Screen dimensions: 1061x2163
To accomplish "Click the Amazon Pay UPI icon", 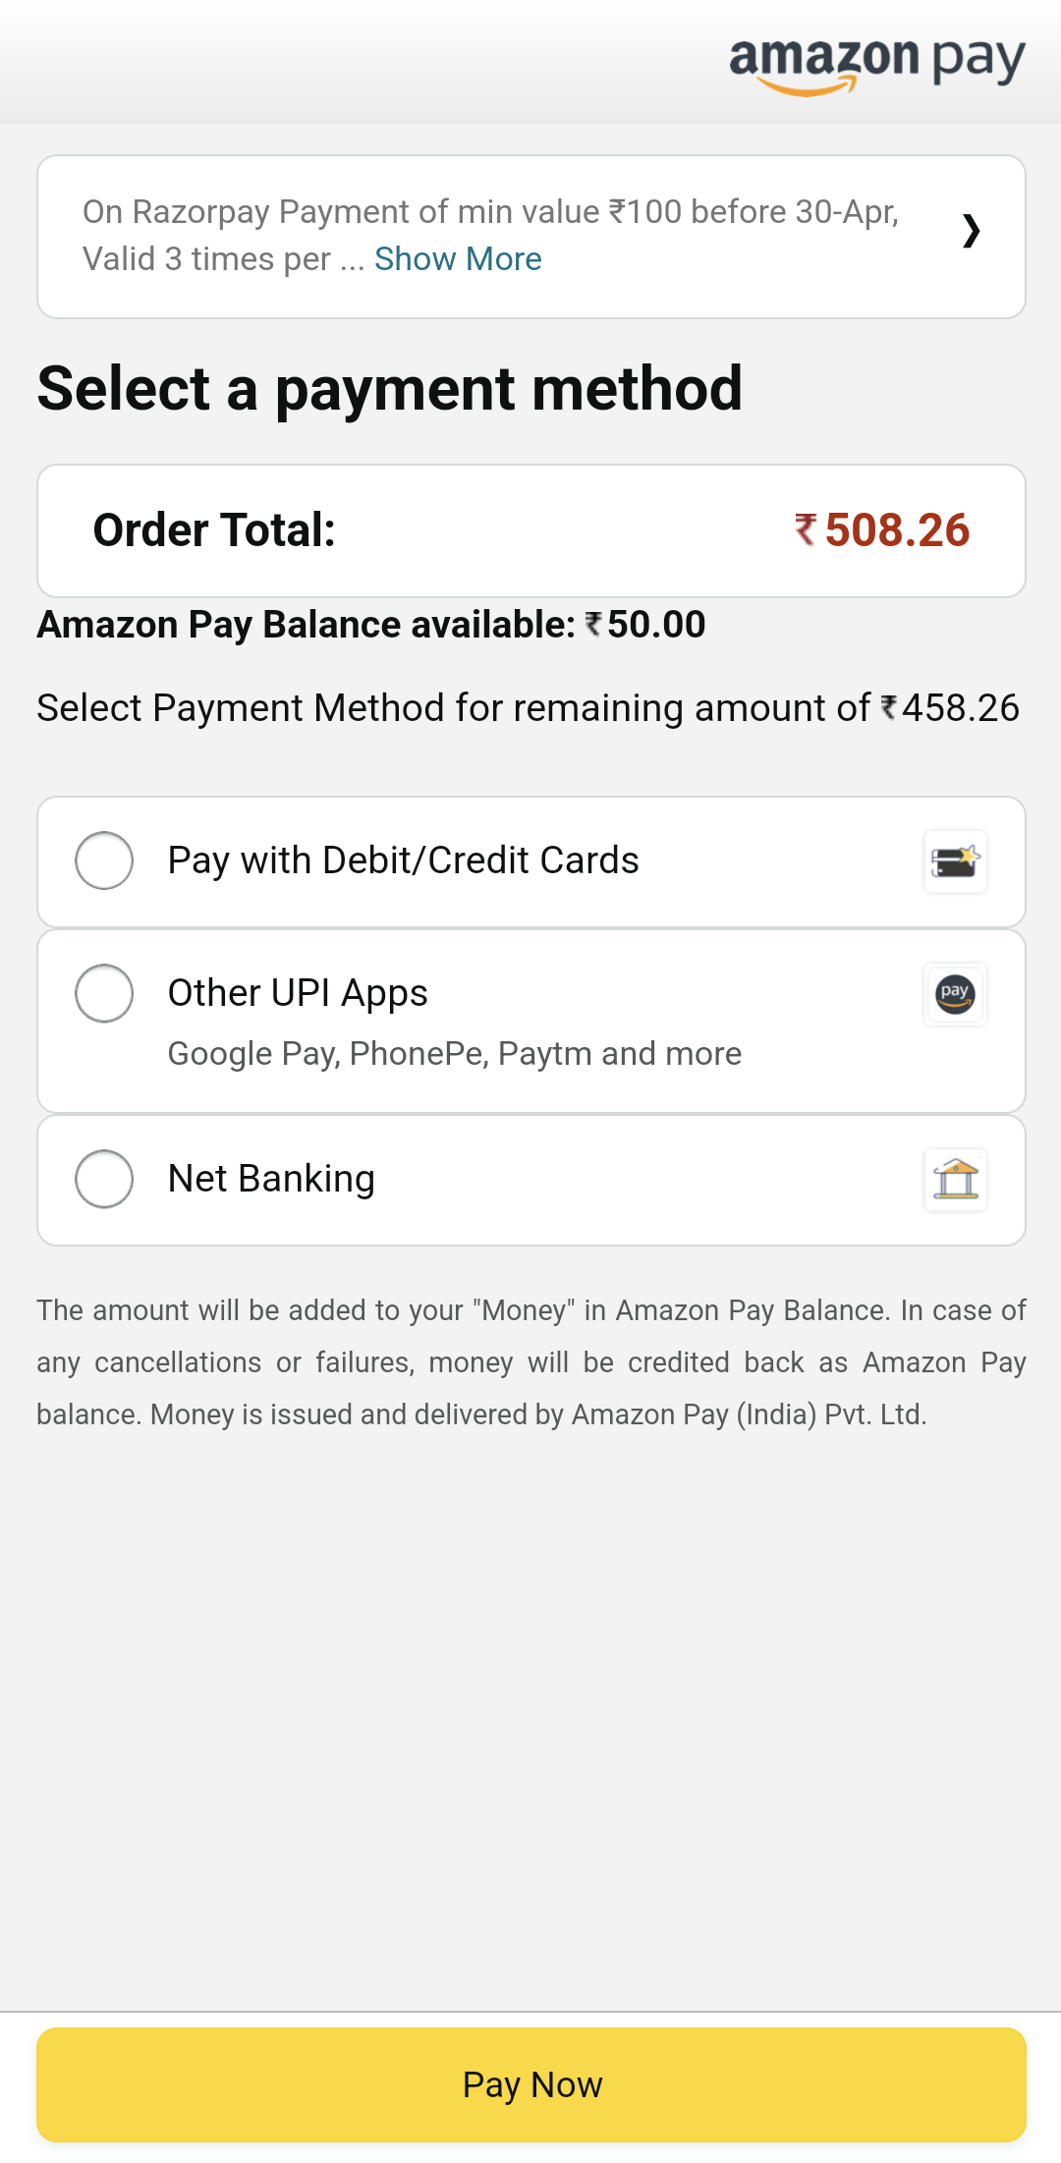I will point(955,994).
